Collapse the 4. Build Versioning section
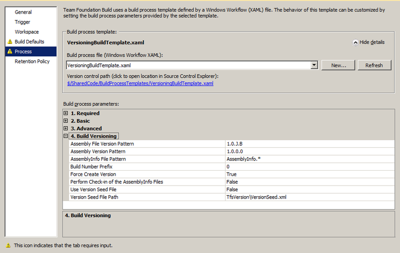 (66, 136)
